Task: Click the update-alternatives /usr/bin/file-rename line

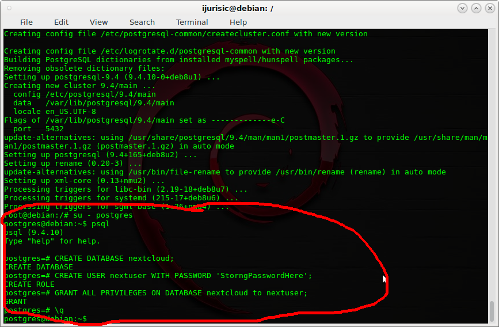Action: tap(225, 172)
